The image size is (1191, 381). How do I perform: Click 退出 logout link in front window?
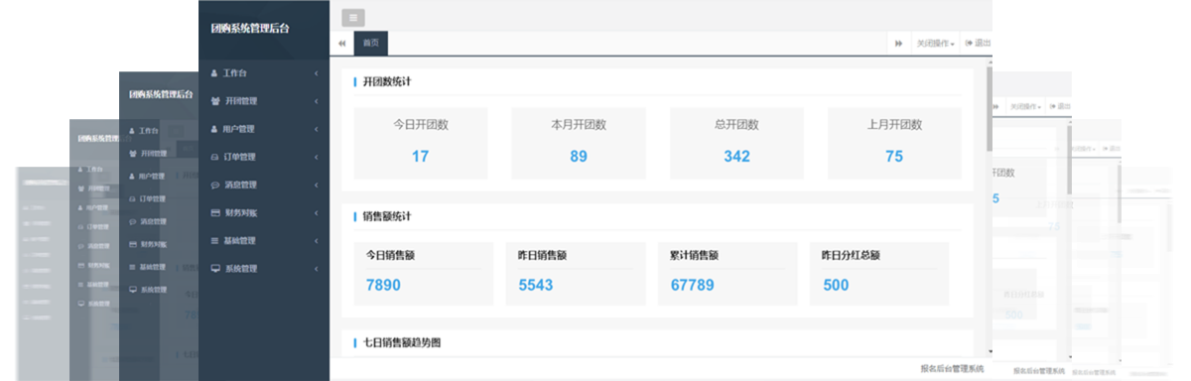(978, 44)
